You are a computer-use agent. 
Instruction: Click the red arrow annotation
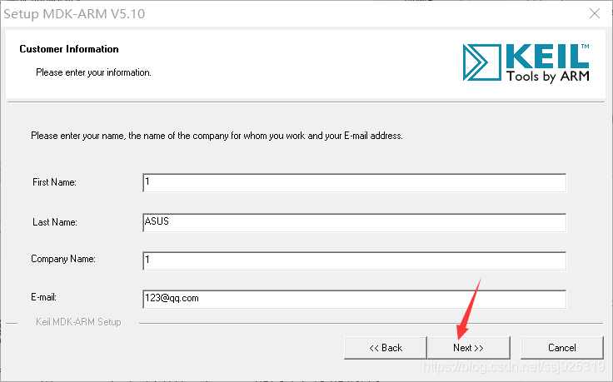click(469, 309)
